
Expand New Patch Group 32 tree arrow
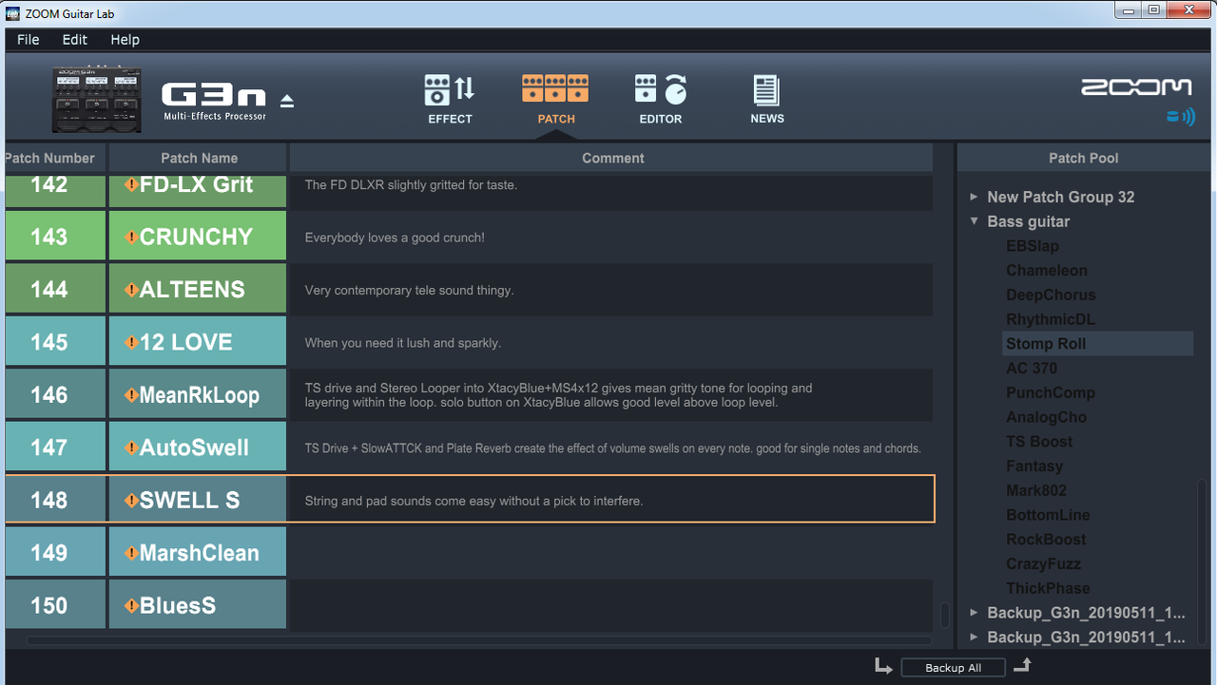(x=974, y=197)
